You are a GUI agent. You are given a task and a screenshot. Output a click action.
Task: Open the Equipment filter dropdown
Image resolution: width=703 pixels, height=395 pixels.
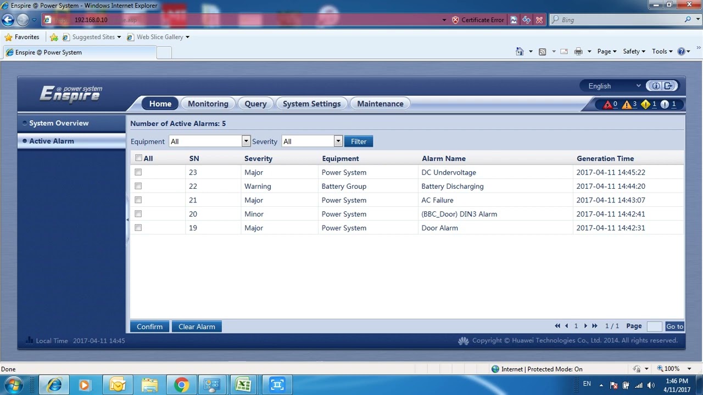pos(209,141)
